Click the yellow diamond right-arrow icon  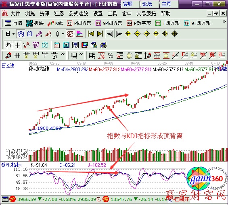[x=138, y=34]
